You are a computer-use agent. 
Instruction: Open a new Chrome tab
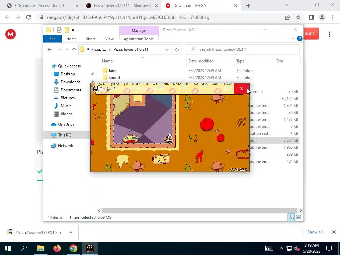click(x=248, y=6)
